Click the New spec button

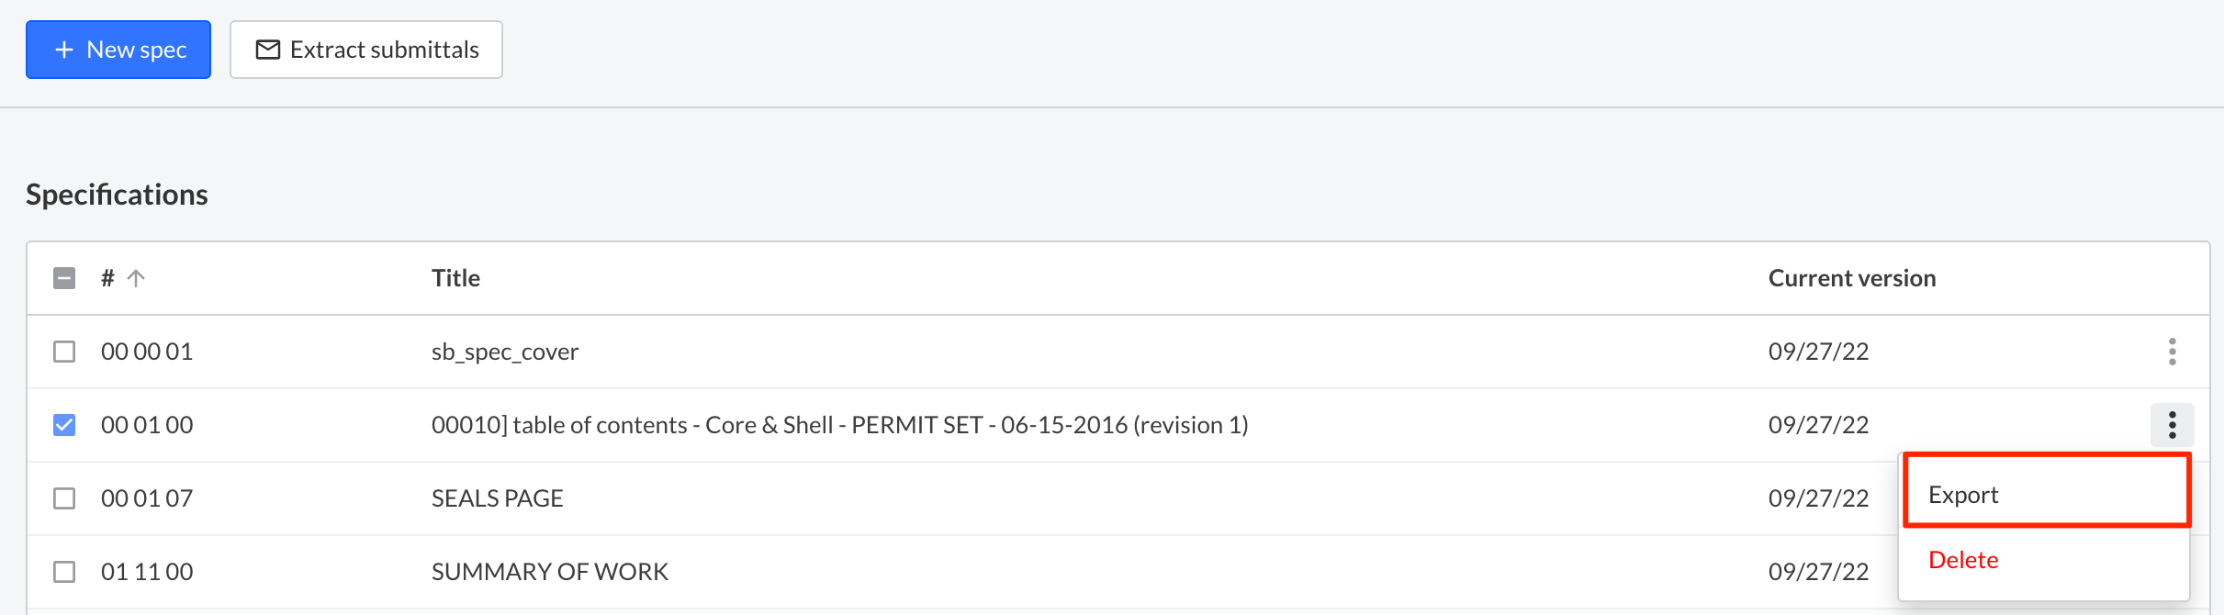coord(118,50)
